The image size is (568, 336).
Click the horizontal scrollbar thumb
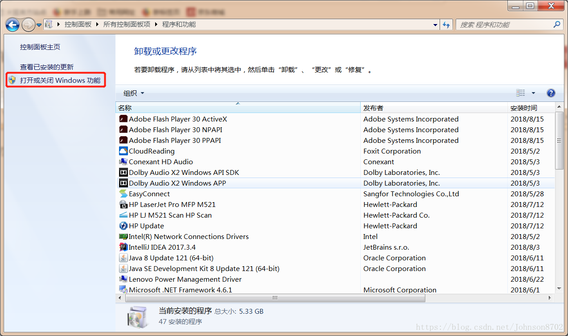click(275, 298)
